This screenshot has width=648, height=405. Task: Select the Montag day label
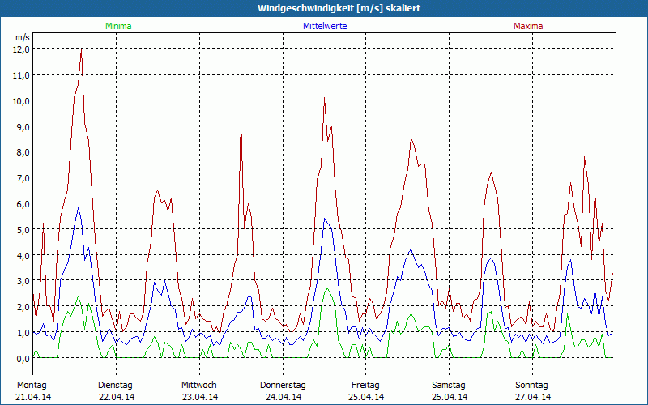point(32,384)
